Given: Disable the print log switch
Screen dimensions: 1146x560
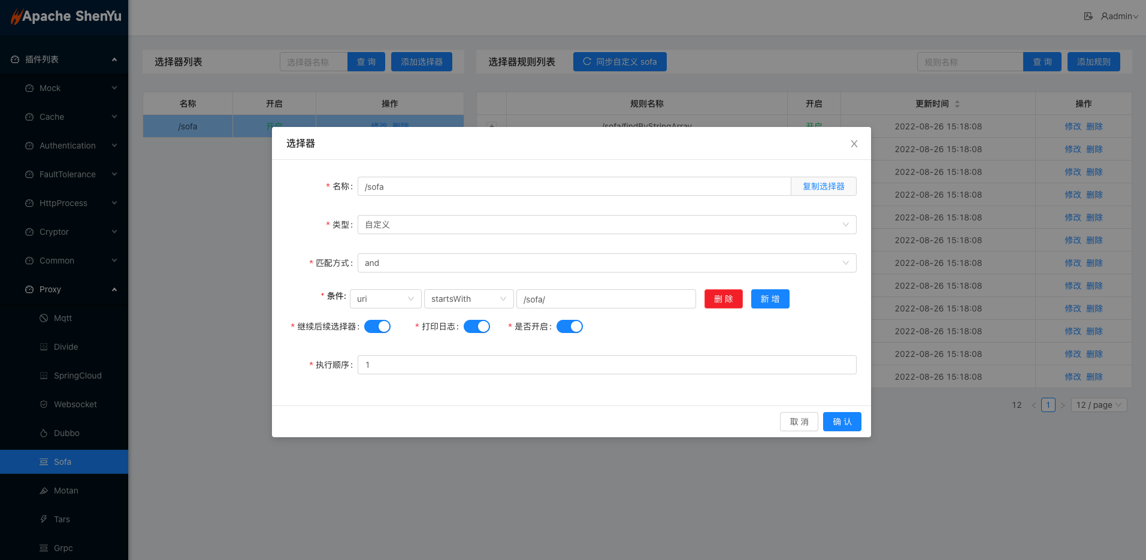Looking at the screenshot, I should tap(477, 326).
